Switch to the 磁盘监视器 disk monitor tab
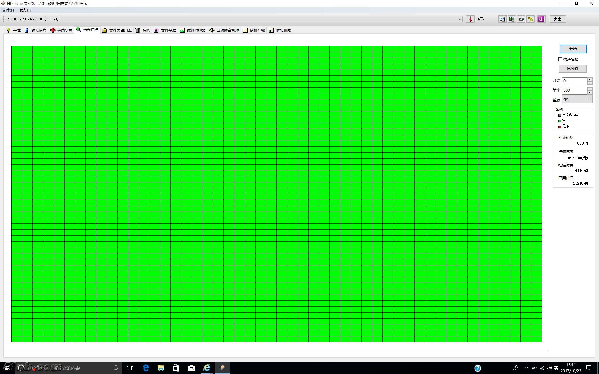 [x=193, y=30]
